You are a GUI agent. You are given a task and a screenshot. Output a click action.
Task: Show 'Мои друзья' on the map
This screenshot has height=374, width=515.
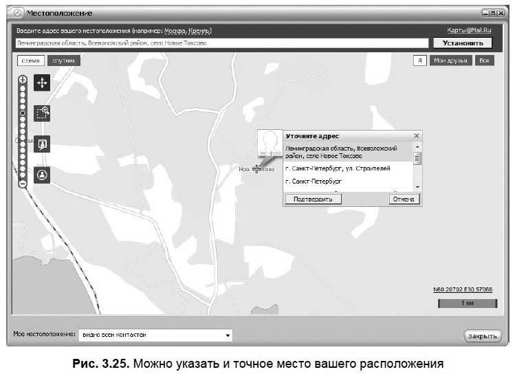450,60
